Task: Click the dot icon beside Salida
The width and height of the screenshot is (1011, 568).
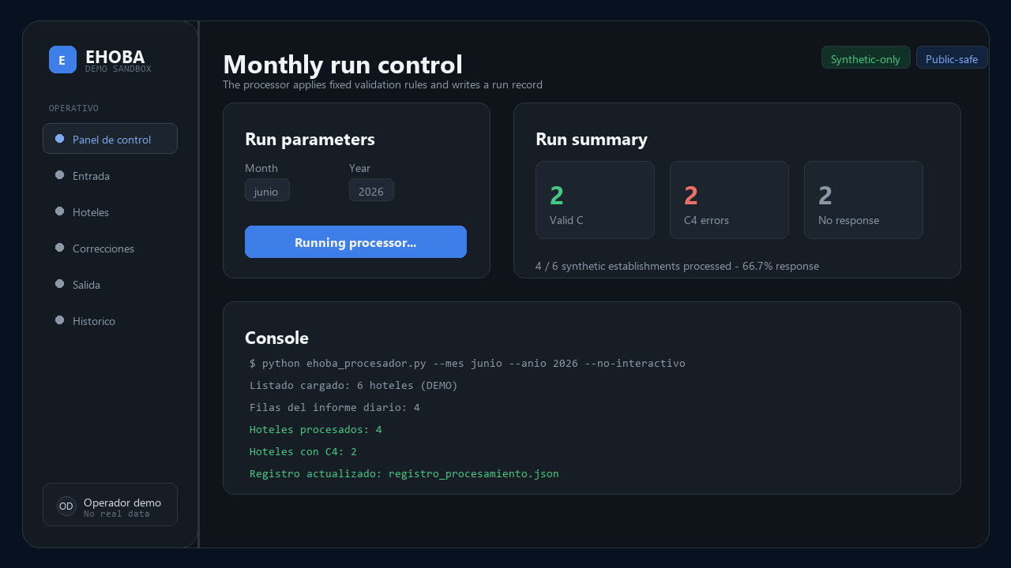Action: 59,284
